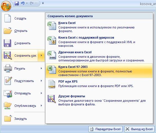This screenshot has height=133, width=156.
Task: Click the binary workbook icon
Action: 52,55
